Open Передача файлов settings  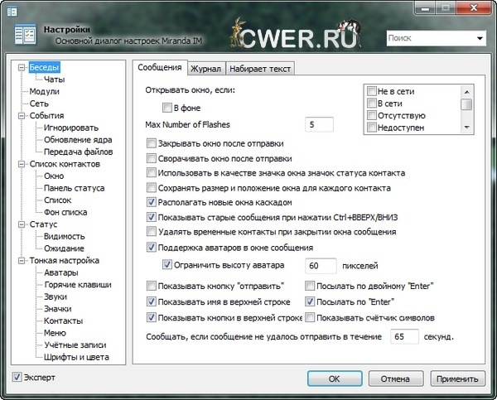pyautogui.click(x=79, y=152)
